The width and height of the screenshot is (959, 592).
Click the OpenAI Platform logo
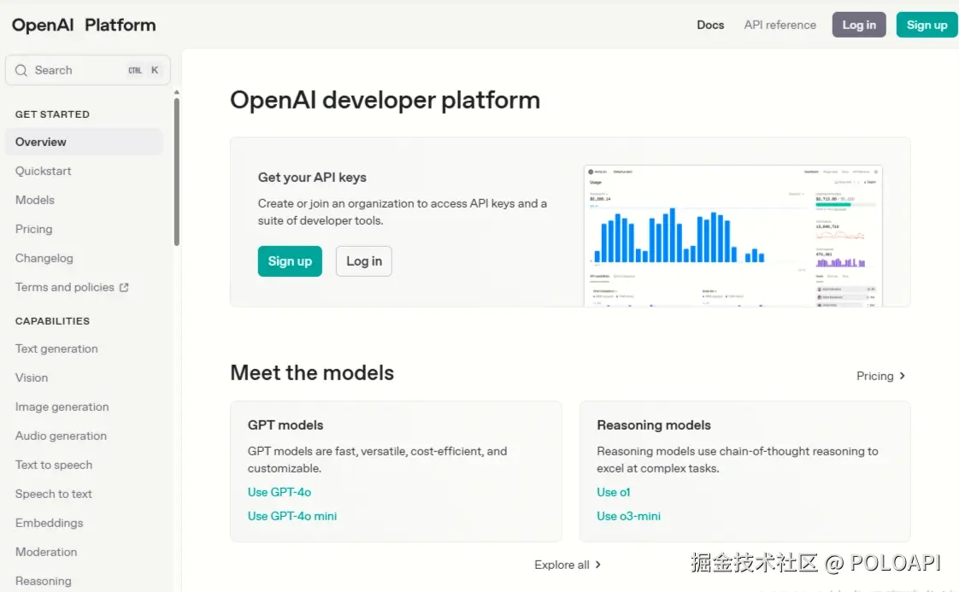coord(84,25)
